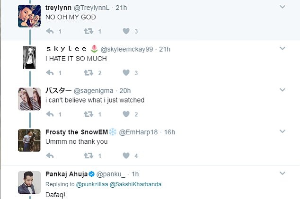Show options for Frosty the SnowEM's tweet

coord(282,131)
